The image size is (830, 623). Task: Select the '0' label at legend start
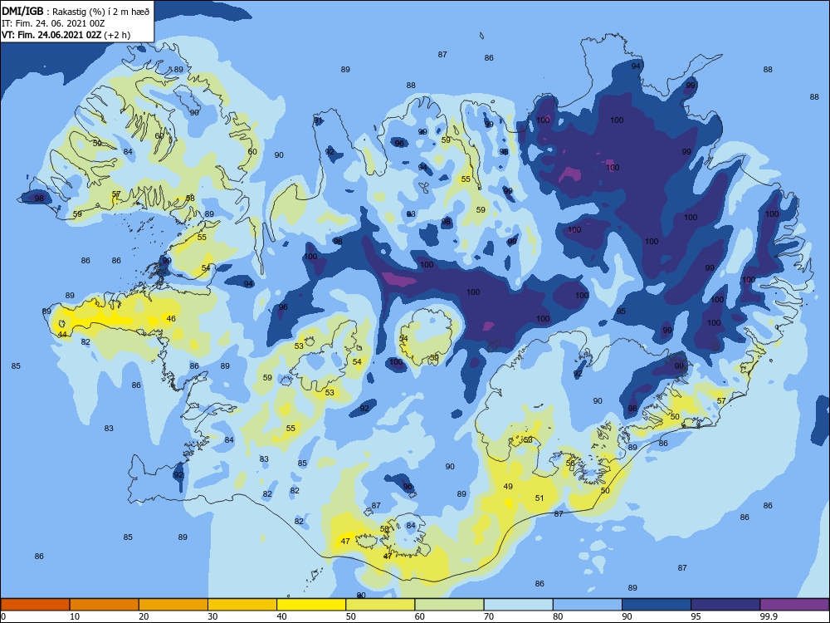coord(3,616)
